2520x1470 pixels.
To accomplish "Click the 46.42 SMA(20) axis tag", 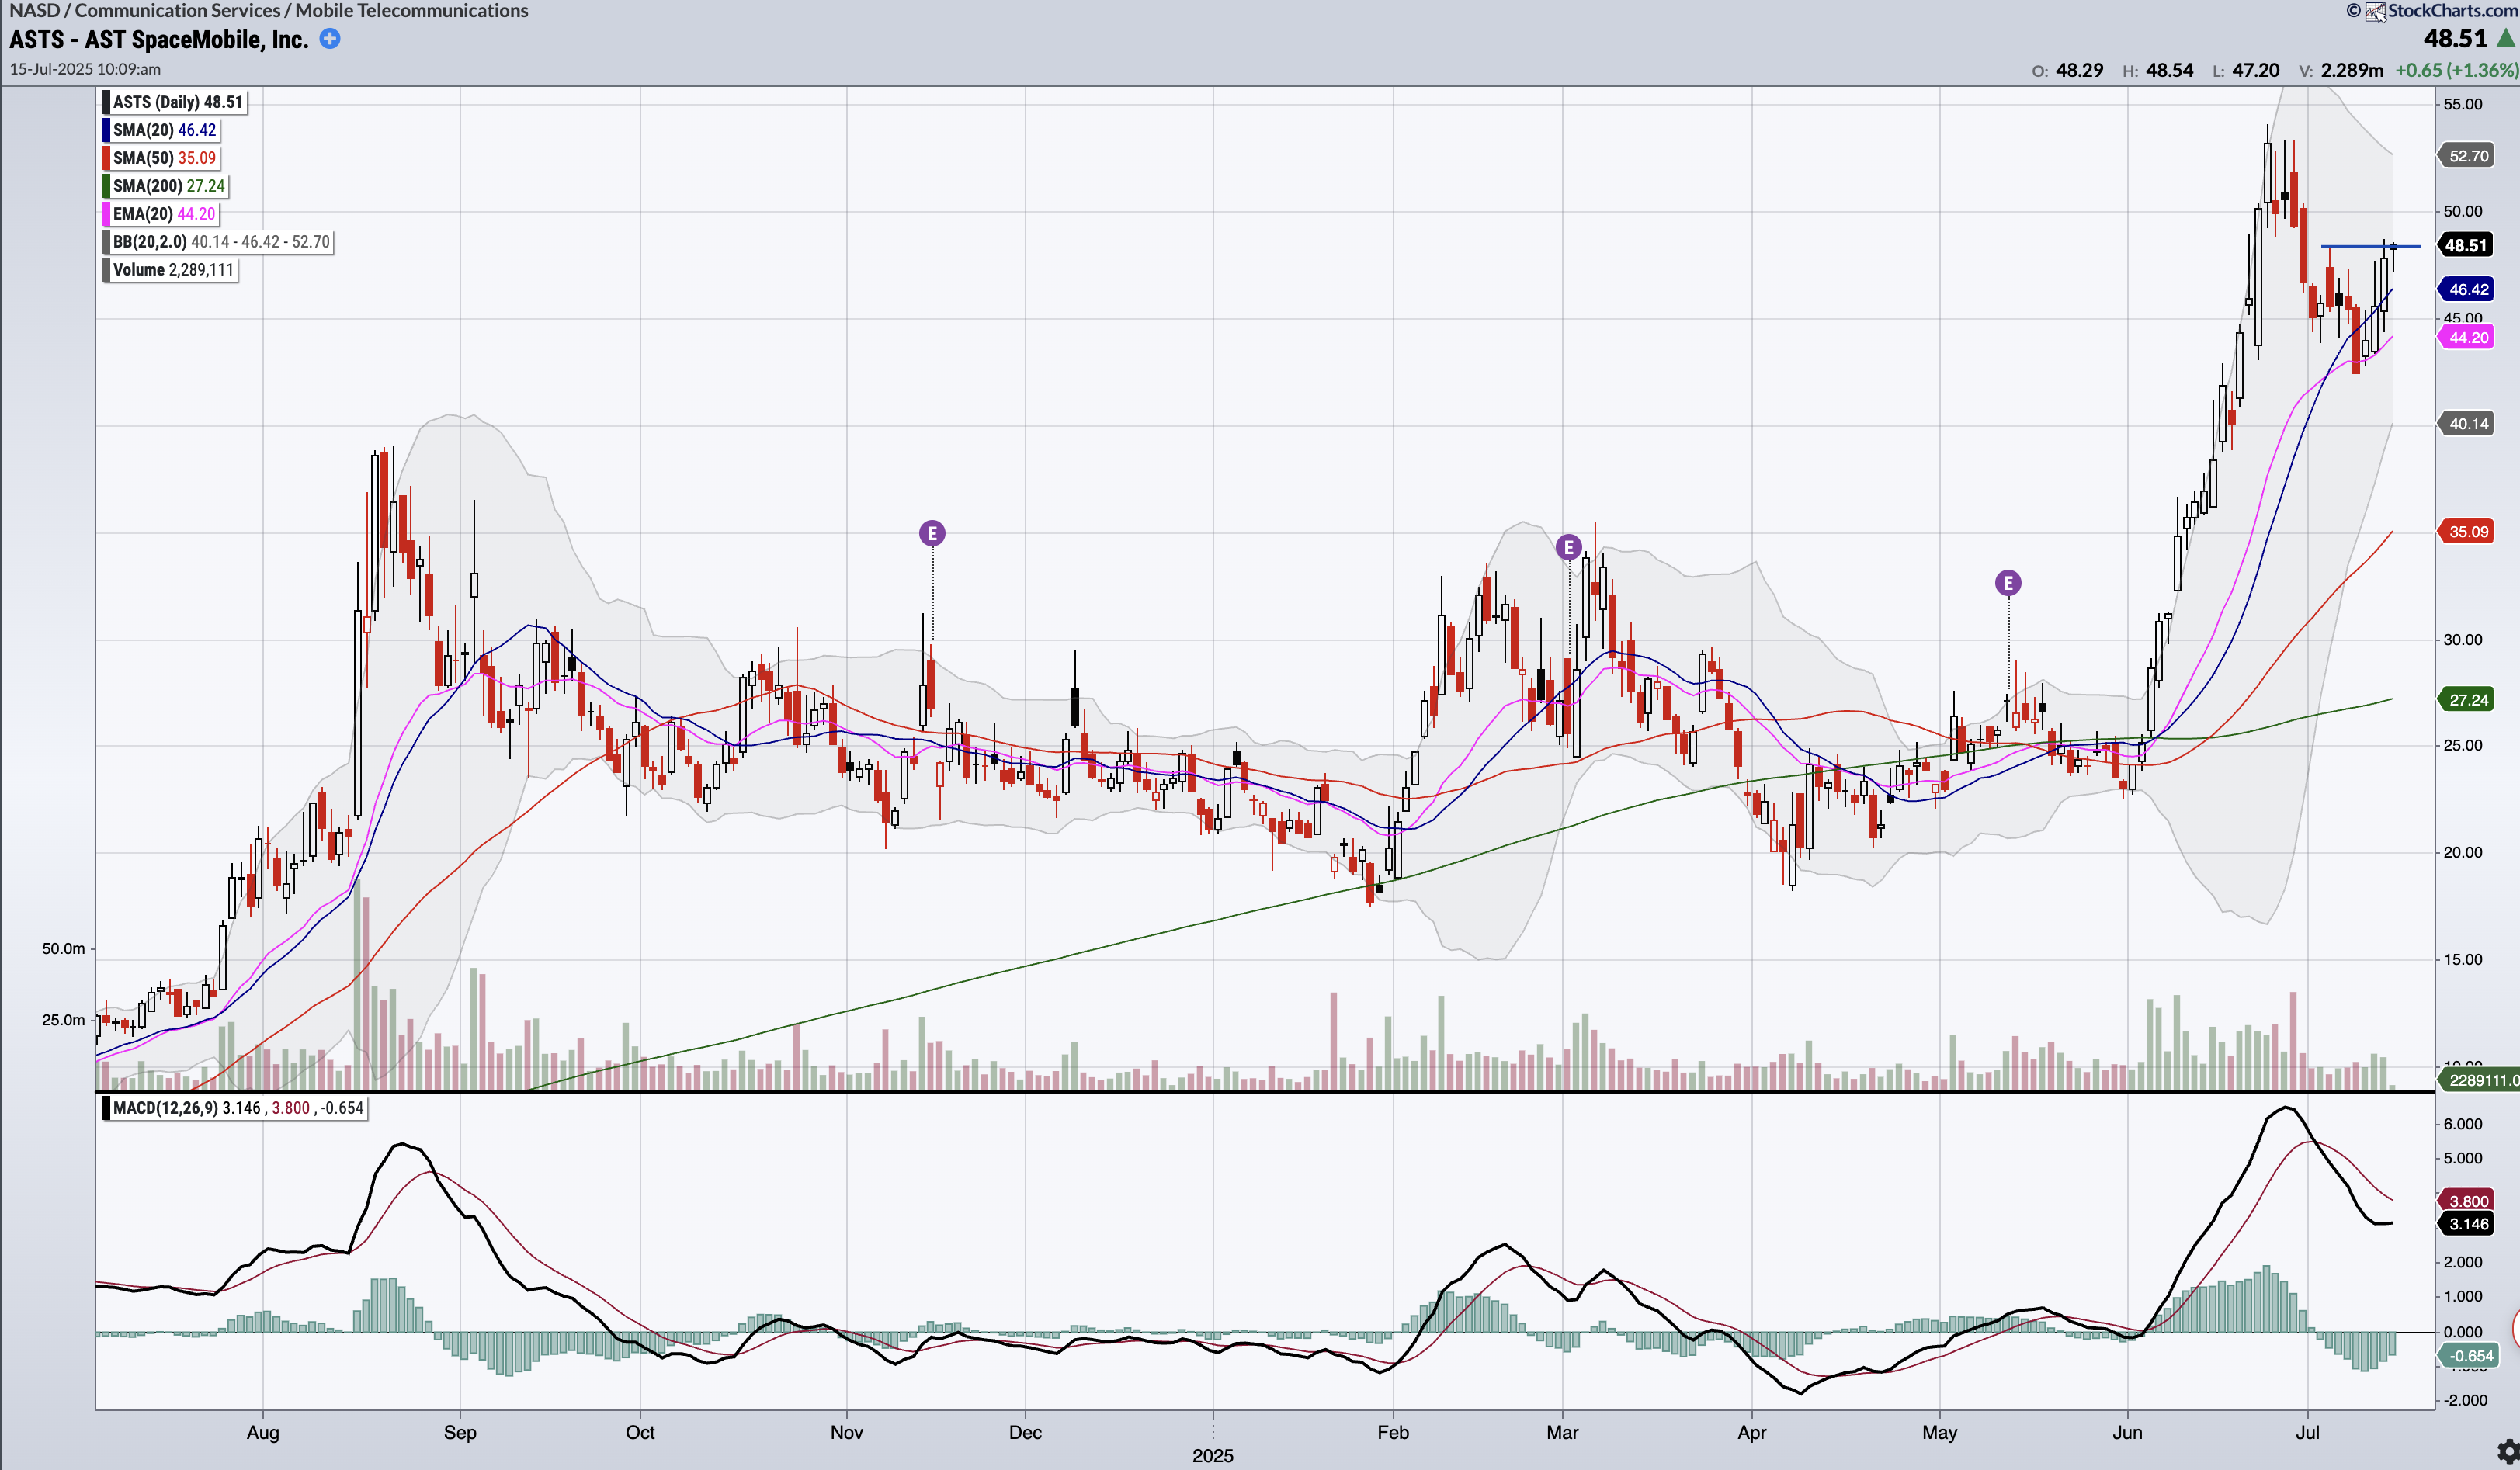I will tap(2465, 290).
